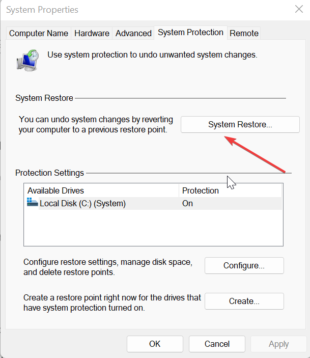Click the Local Disk (C:) drive icon
The width and height of the screenshot is (310, 358).
(x=33, y=203)
